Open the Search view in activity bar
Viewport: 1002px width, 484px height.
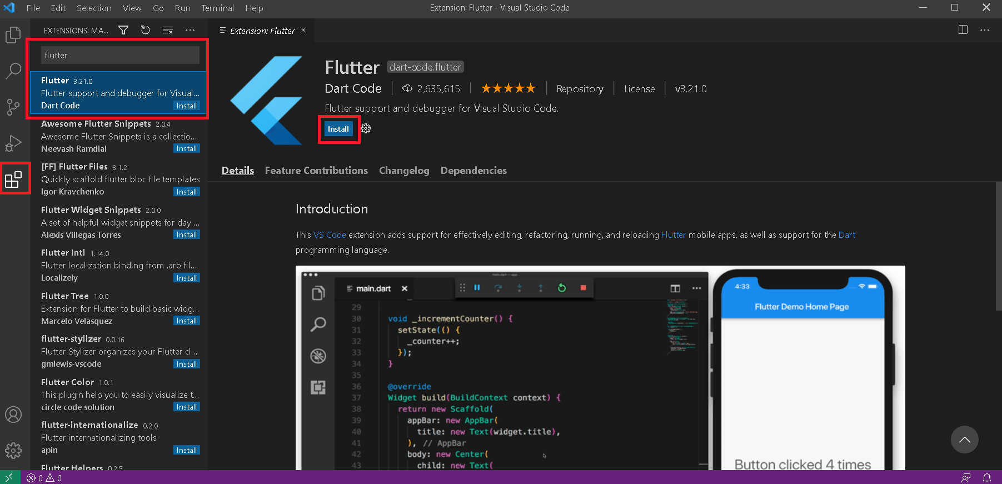click(13, 71)
